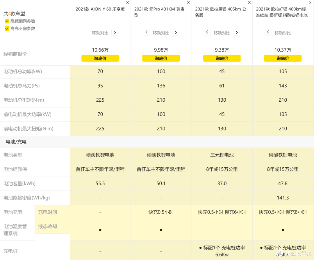The image size is (314, 260).
Task: Open 2021款 欧拉好猫 400km 标准续航 title
Action: (282, 12)
